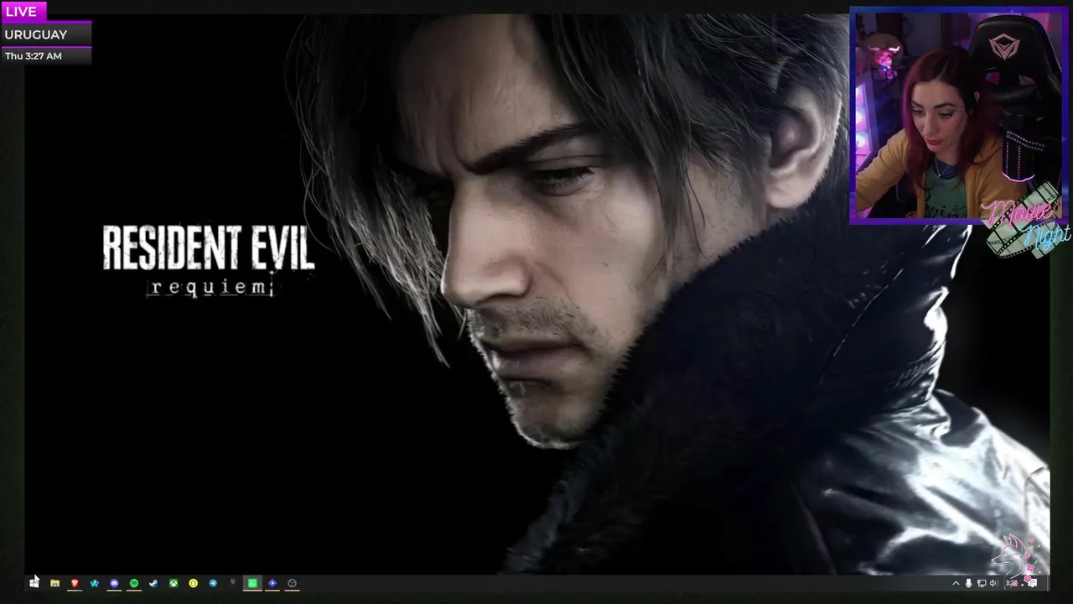Viewport: 1073px width, 604px height.
Task: Show hidden system tray icons
Action: [956, 583]
